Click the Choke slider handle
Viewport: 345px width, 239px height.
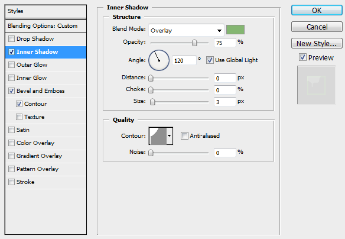(151, 90)
